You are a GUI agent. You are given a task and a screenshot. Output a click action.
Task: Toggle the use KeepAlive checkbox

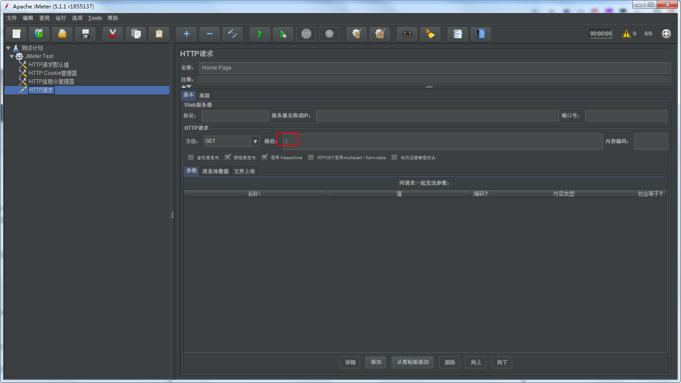click(x=265, y=157)
